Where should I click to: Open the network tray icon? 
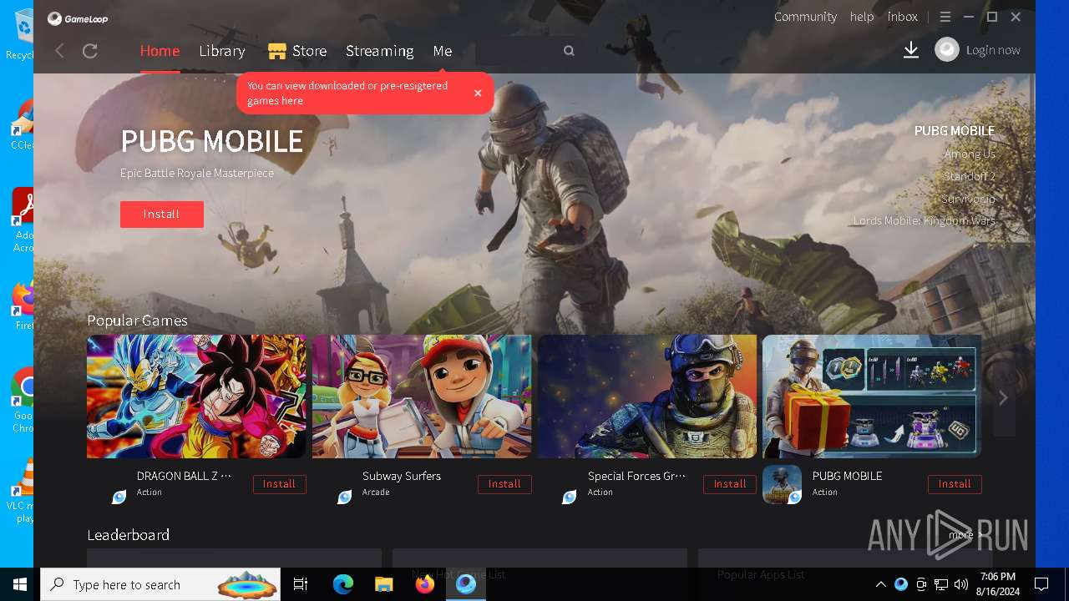pos(941,584)
